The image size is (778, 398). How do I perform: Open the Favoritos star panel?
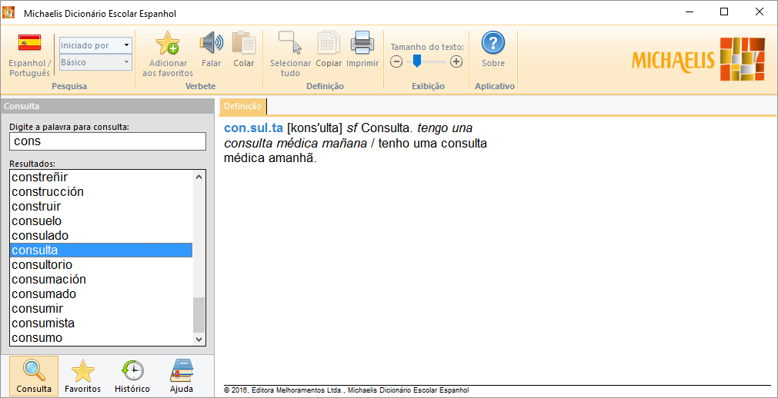[x=83, y=376]
